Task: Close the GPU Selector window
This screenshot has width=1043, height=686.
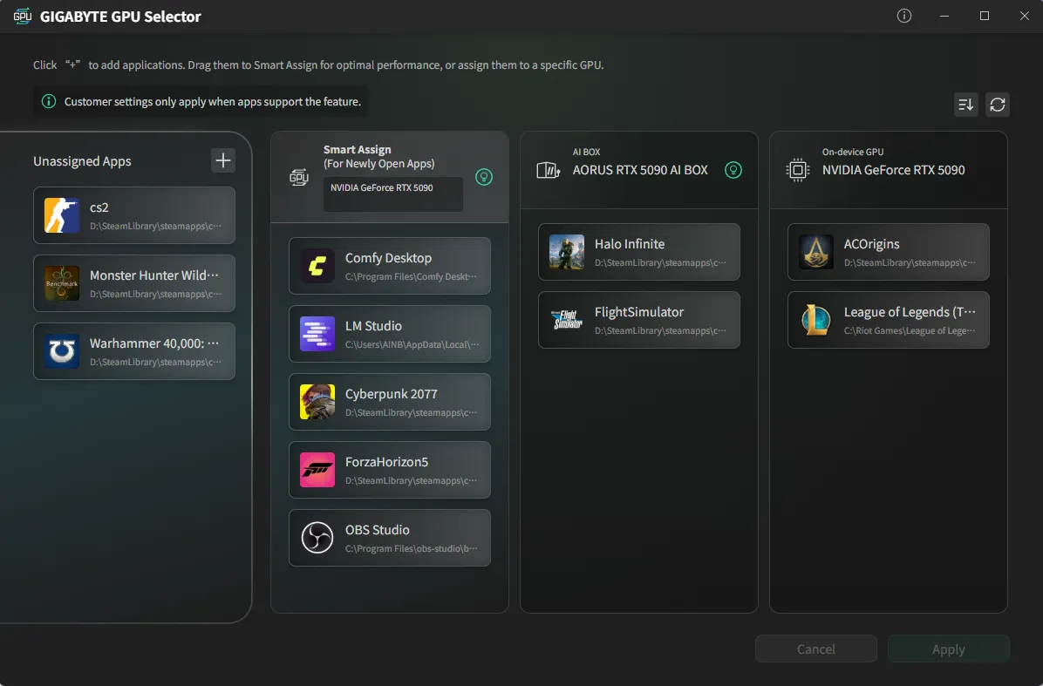Action: point(1025,16)
